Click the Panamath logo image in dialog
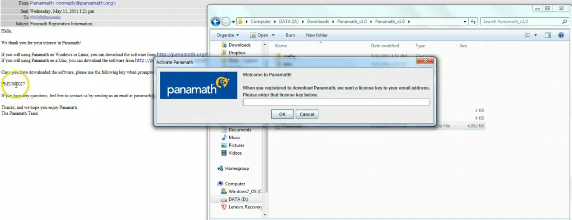 198,85
